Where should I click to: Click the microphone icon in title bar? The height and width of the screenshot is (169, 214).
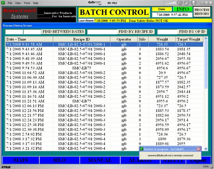[193, 3]
